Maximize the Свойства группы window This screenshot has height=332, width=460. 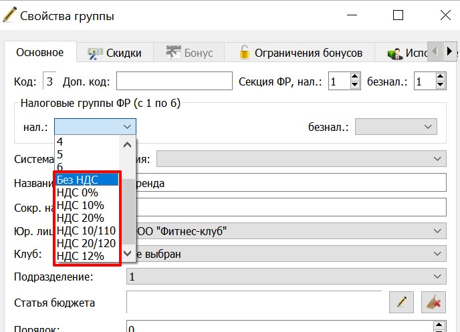click(x=398, y=15)
